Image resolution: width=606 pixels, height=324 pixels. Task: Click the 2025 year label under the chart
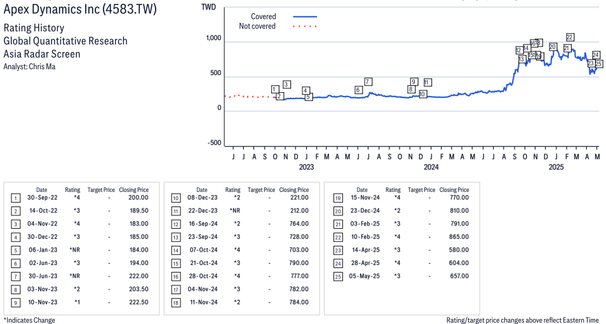pos(556,167)
